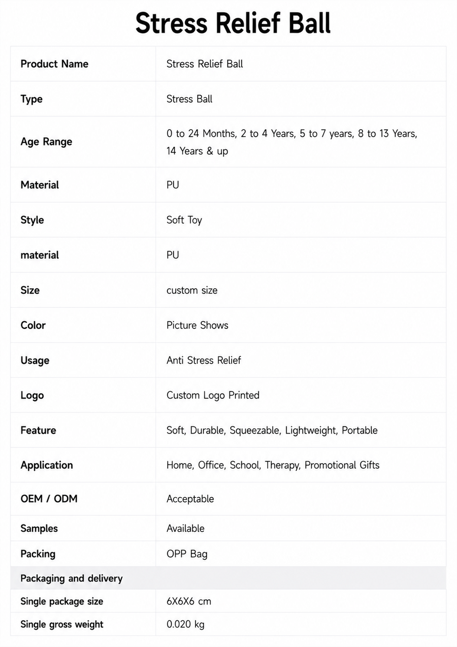457x647 pixels.
Task: Select the Custom Logo Printed value
Action: (213, 395)
